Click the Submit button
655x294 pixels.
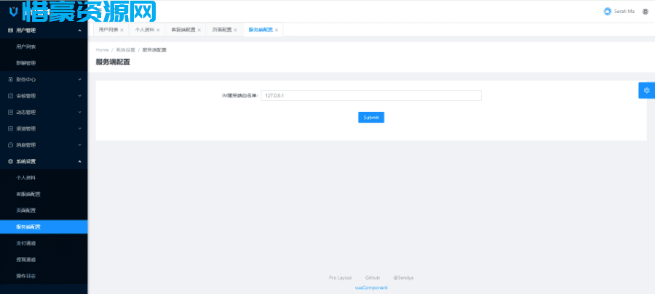[371, 118]
